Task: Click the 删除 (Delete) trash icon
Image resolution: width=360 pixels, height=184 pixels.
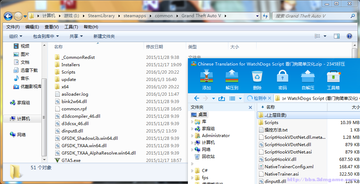Action: pos(257,77)
